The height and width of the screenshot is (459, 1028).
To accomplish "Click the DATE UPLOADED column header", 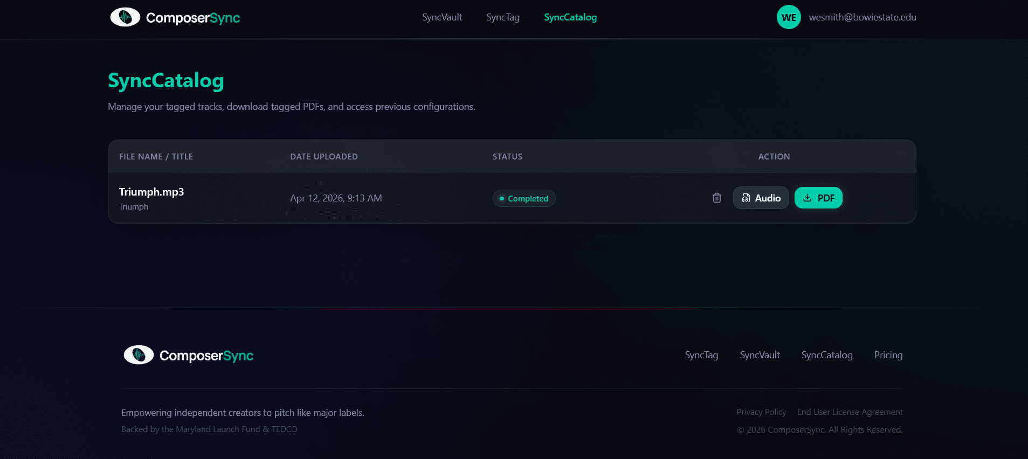I will point(324,157).
